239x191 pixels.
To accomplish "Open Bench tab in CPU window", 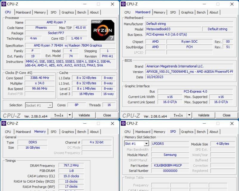I will (81, 12).
